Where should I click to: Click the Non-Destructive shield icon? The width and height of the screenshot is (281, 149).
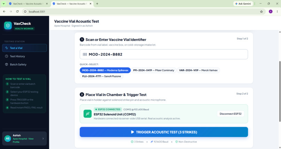click(176, 142)
